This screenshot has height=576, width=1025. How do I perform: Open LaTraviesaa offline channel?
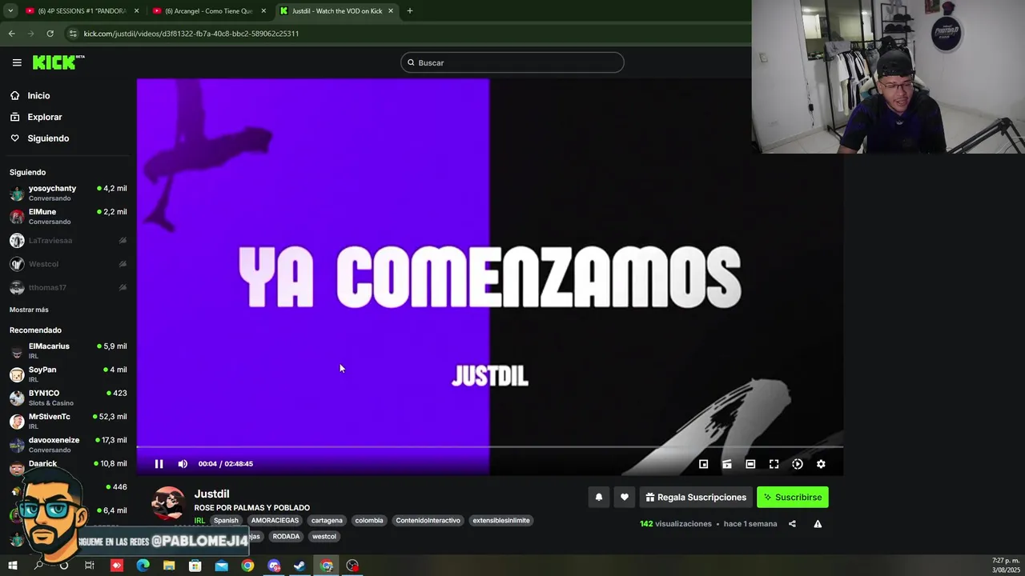coord(68,240)
